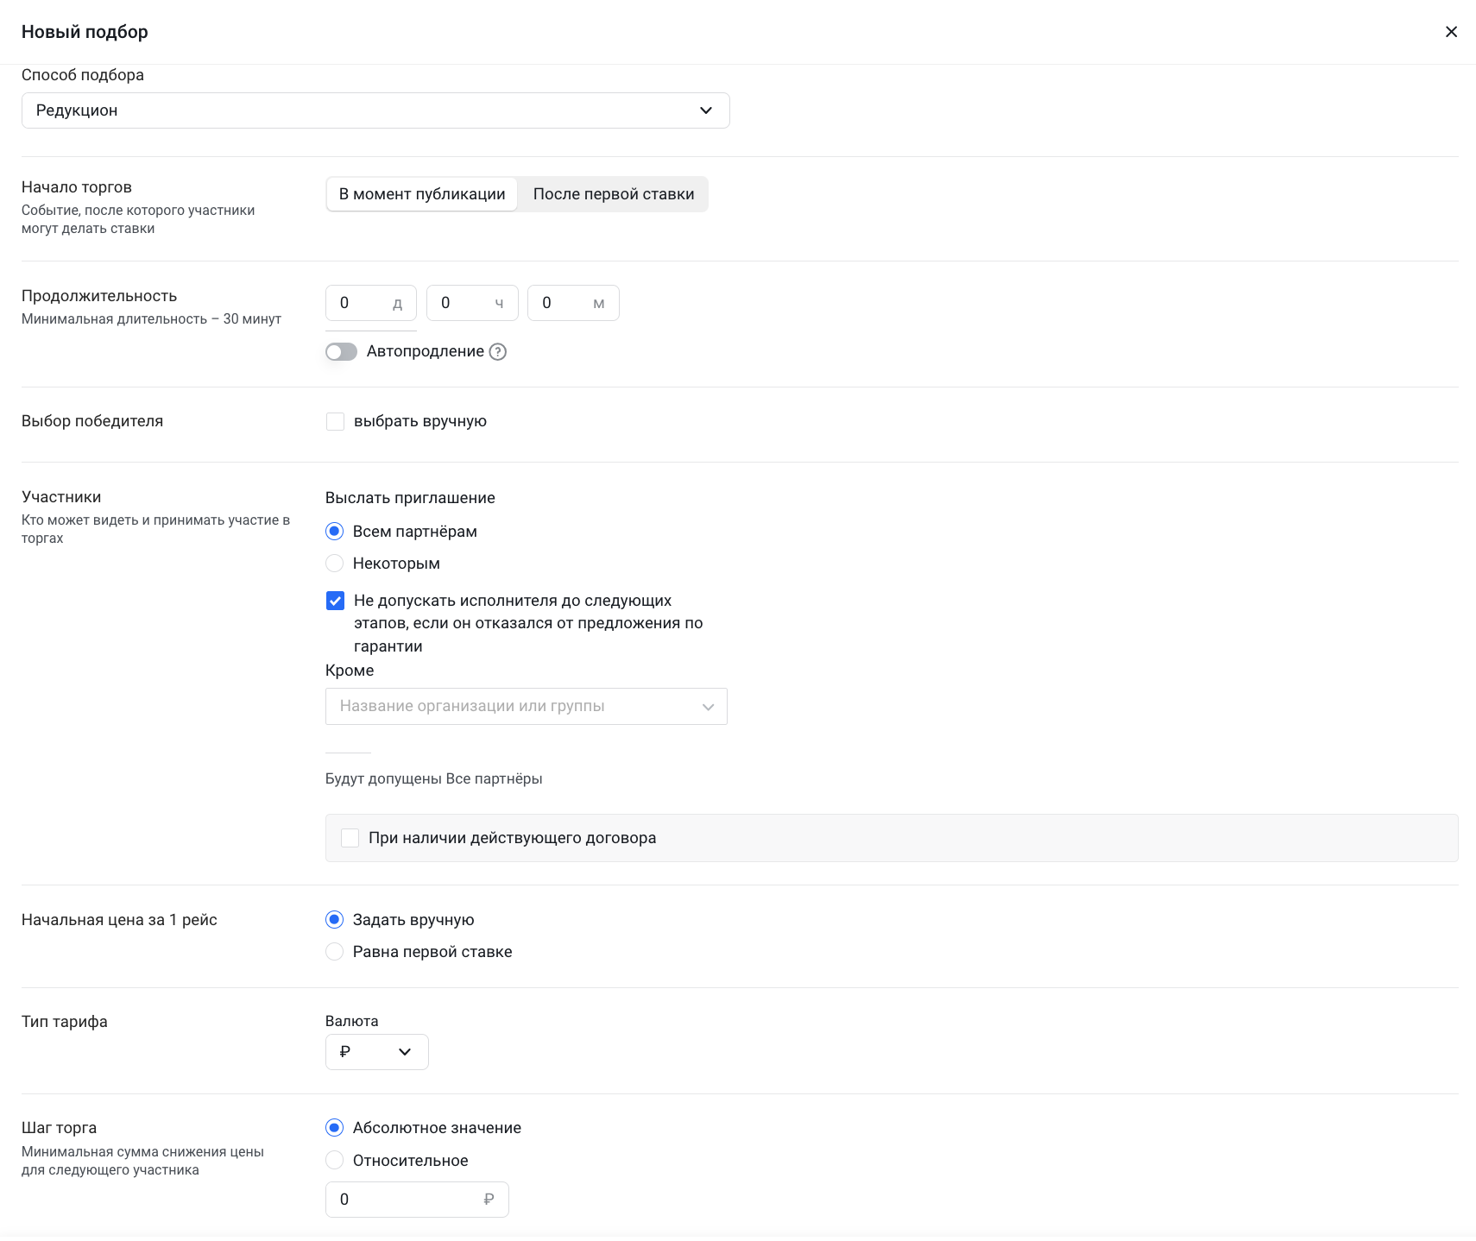Open the Автопродление help tooltip icon
1476x1241 pixels.
coord(498,351)
